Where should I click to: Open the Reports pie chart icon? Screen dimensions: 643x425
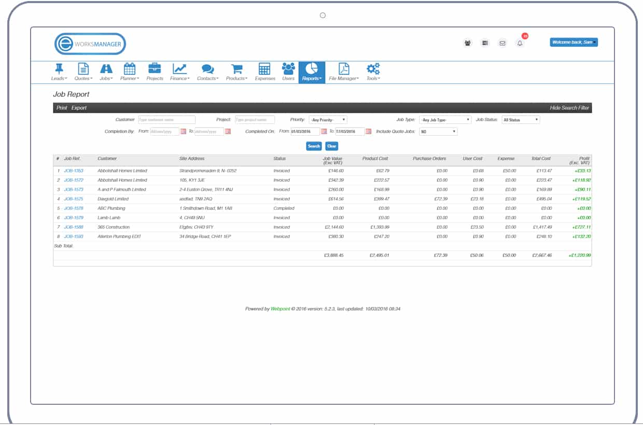[x=312, y=68]
